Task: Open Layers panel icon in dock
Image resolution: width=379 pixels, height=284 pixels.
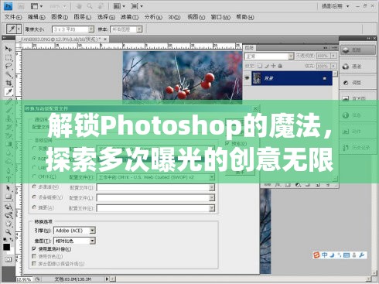Action: [x=346, y=50]
